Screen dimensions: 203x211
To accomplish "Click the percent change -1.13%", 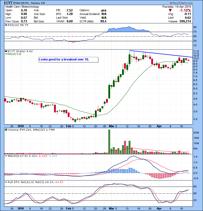I will pos(185,10).
